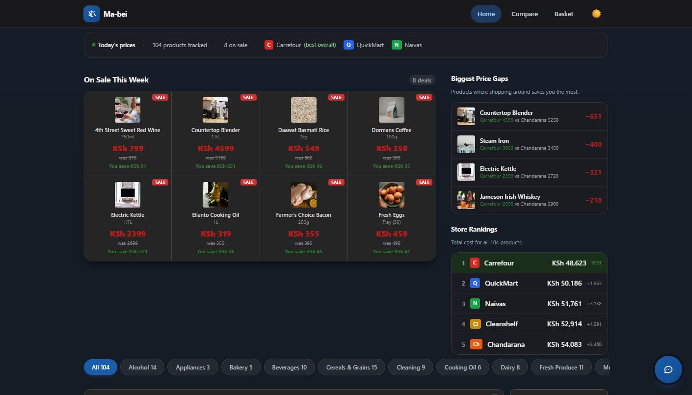The image size is (692, 395).
Task: Filter by Beverages 10 category
Action: [290, 367]
